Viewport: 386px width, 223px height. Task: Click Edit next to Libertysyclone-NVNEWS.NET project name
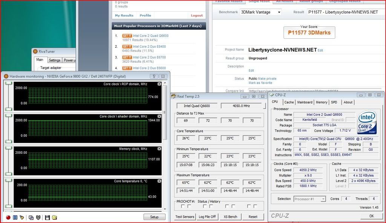click(320, 50)
